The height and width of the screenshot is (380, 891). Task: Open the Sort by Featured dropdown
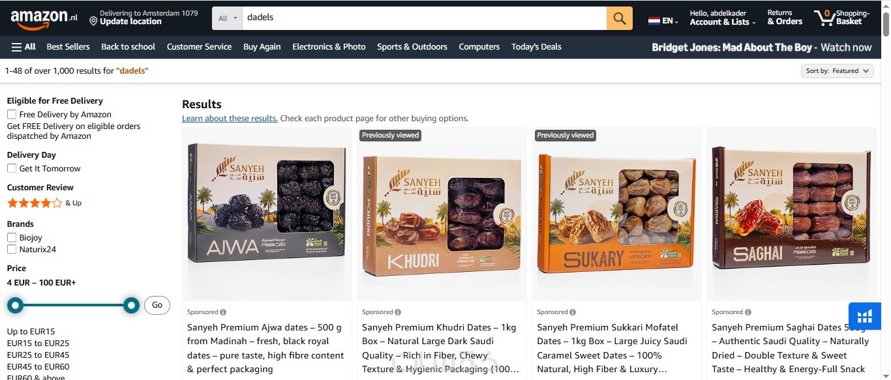point(838,71)
